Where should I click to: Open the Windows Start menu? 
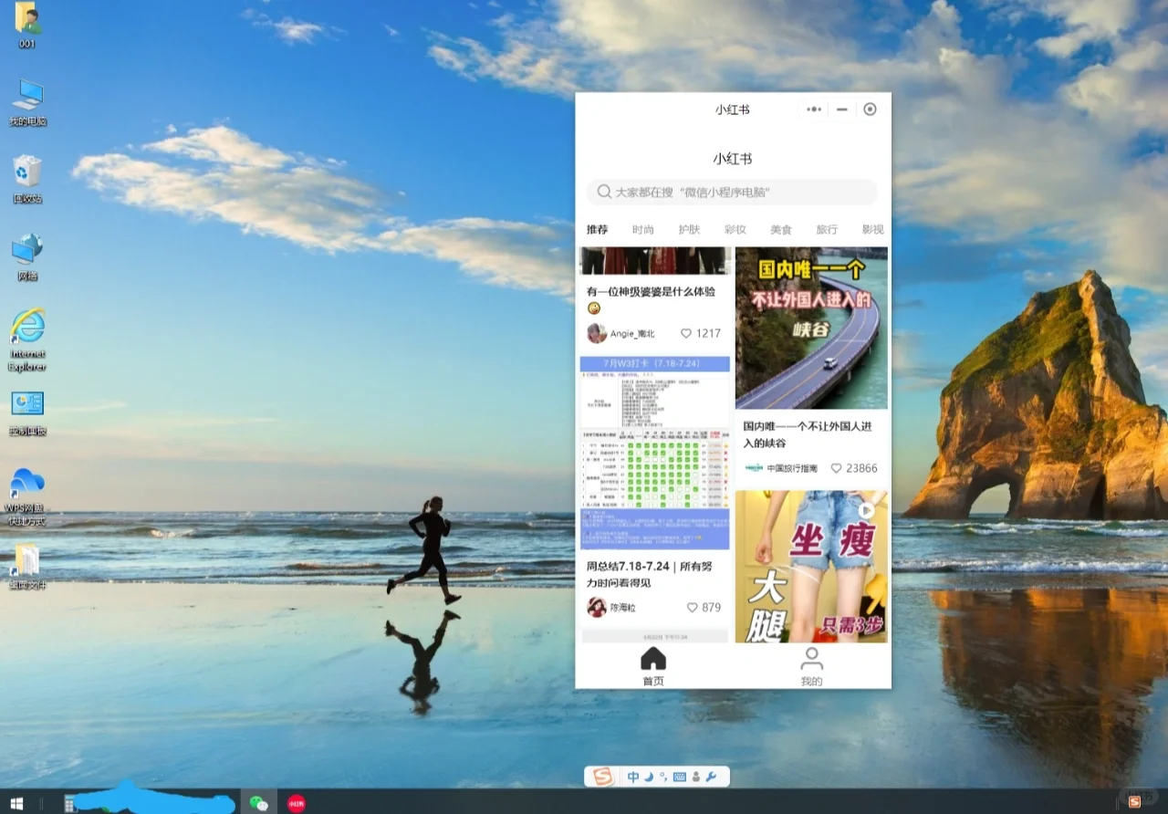pyautogui.click(x=16, y=803)
